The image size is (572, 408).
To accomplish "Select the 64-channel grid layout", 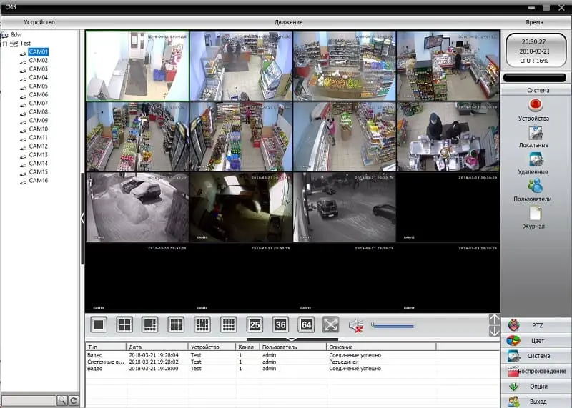I will (x=306, y=324).
